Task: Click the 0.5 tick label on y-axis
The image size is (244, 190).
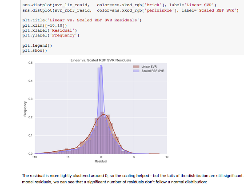Action: coord(31,63)
